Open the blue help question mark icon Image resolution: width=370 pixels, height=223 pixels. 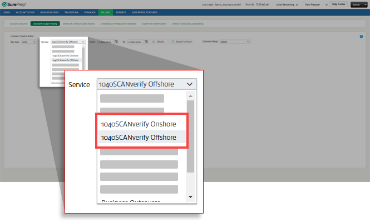(361, 37)
